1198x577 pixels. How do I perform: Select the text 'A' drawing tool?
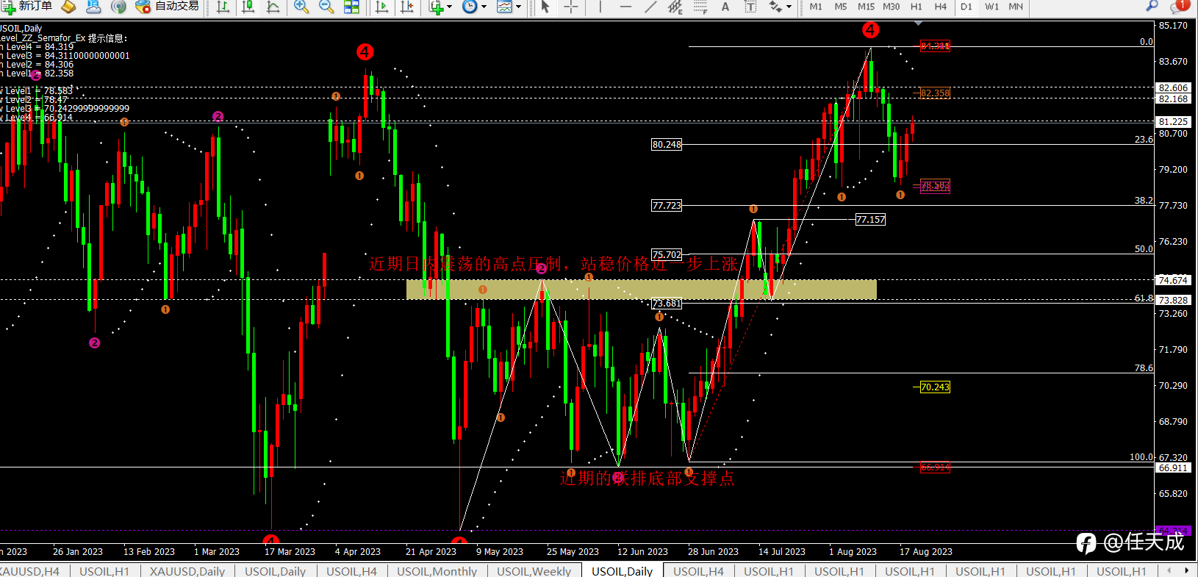pos(725,7)
